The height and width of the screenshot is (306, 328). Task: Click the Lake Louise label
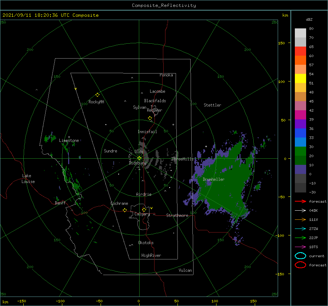[28, 179]
